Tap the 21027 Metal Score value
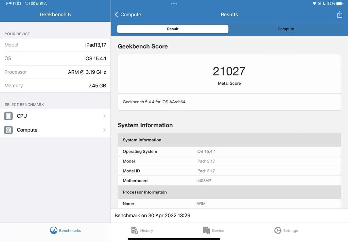The image size is (348, 242). click(x=229, y=71)
